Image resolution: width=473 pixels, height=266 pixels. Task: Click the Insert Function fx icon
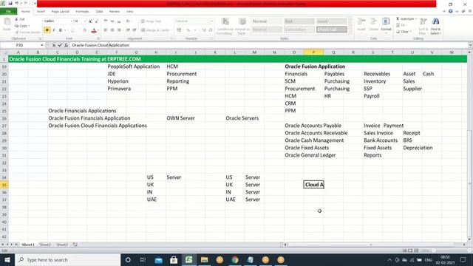pos(66,45)
